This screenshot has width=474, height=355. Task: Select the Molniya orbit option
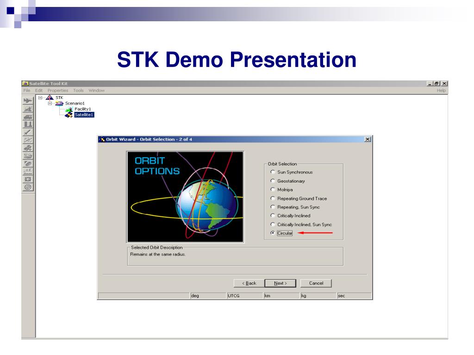pyautogui.click(x=273, y=190)
